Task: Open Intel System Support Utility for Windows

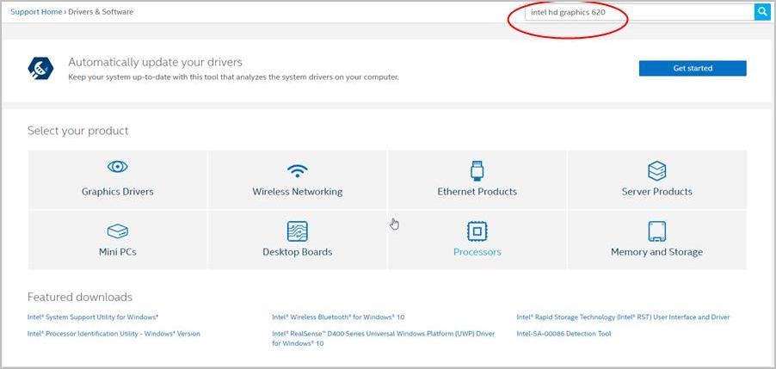Action: (x=93, y=317)
